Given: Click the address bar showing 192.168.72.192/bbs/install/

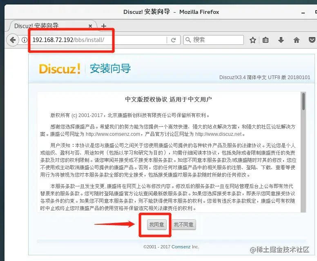Looking at the screenshot, I should (98, 40).
